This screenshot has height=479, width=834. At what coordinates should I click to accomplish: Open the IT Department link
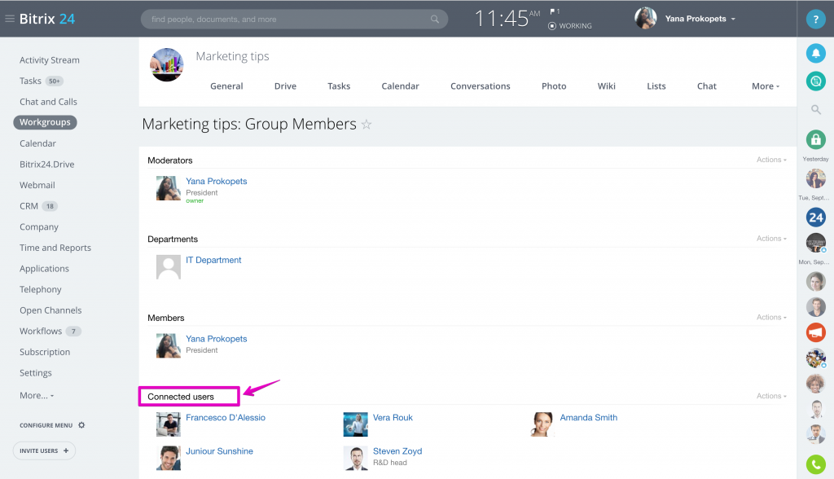pos(213,260)
